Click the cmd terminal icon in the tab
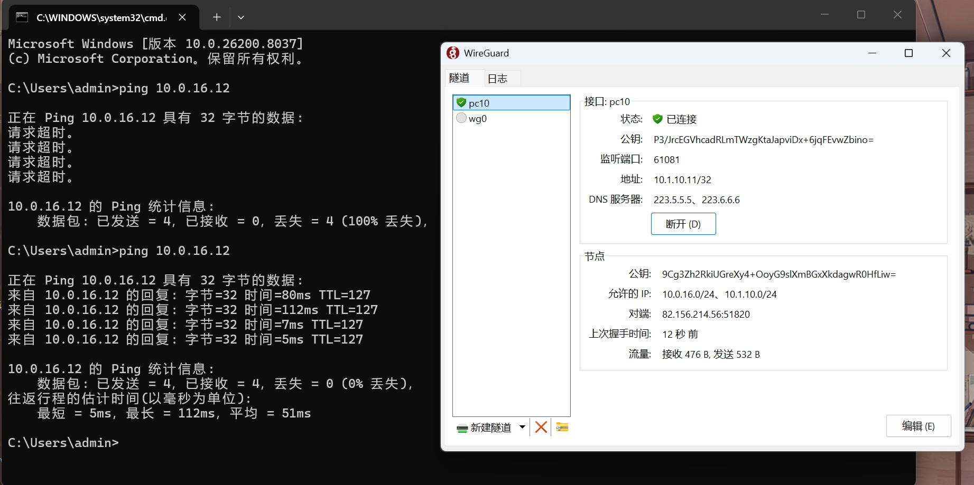 point(22,17)
